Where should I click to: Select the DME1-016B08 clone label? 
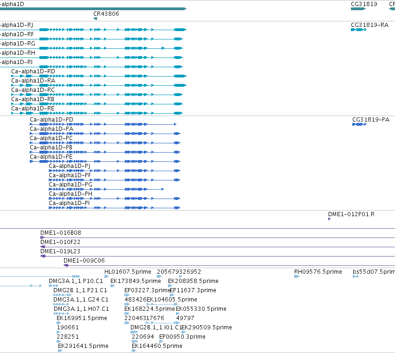coord(61,233)
